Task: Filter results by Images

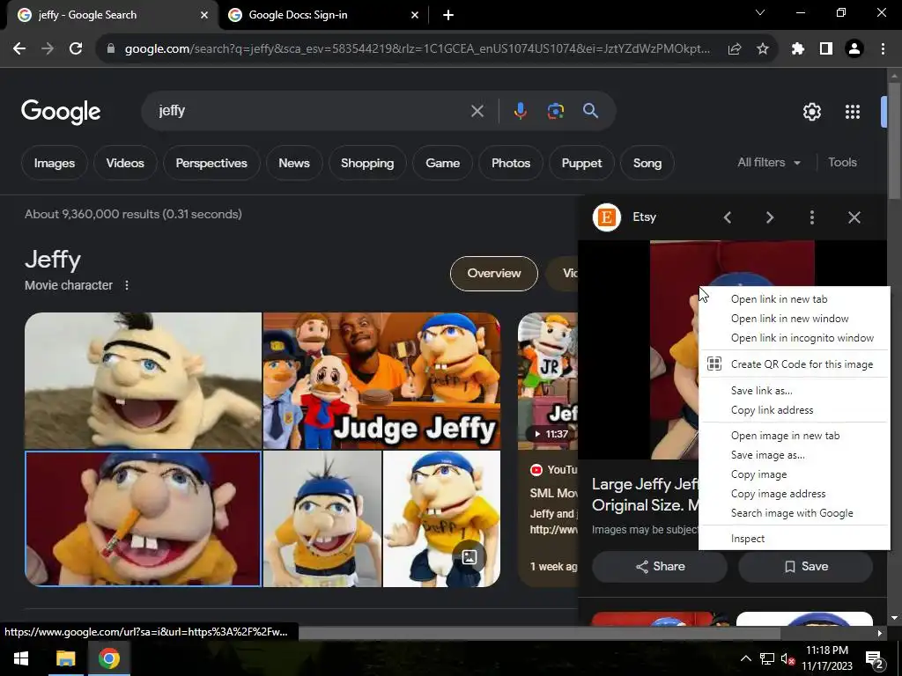Action: tap(54, 163)
